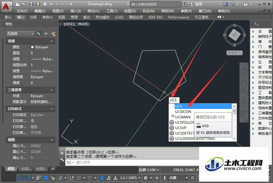The width and height of the screenshot is (273, 183).
Task: Click the help question mark icon
Action: (x=245, y=4)
